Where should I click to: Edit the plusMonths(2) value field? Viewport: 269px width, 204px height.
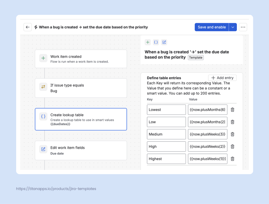208,122
